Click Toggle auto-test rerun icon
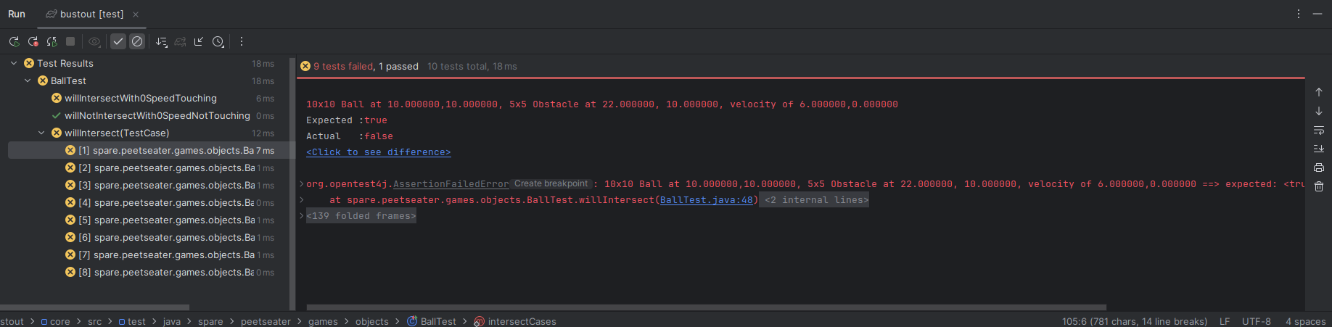Viewport: 1332px width, 327px height. tap(52, 42)
